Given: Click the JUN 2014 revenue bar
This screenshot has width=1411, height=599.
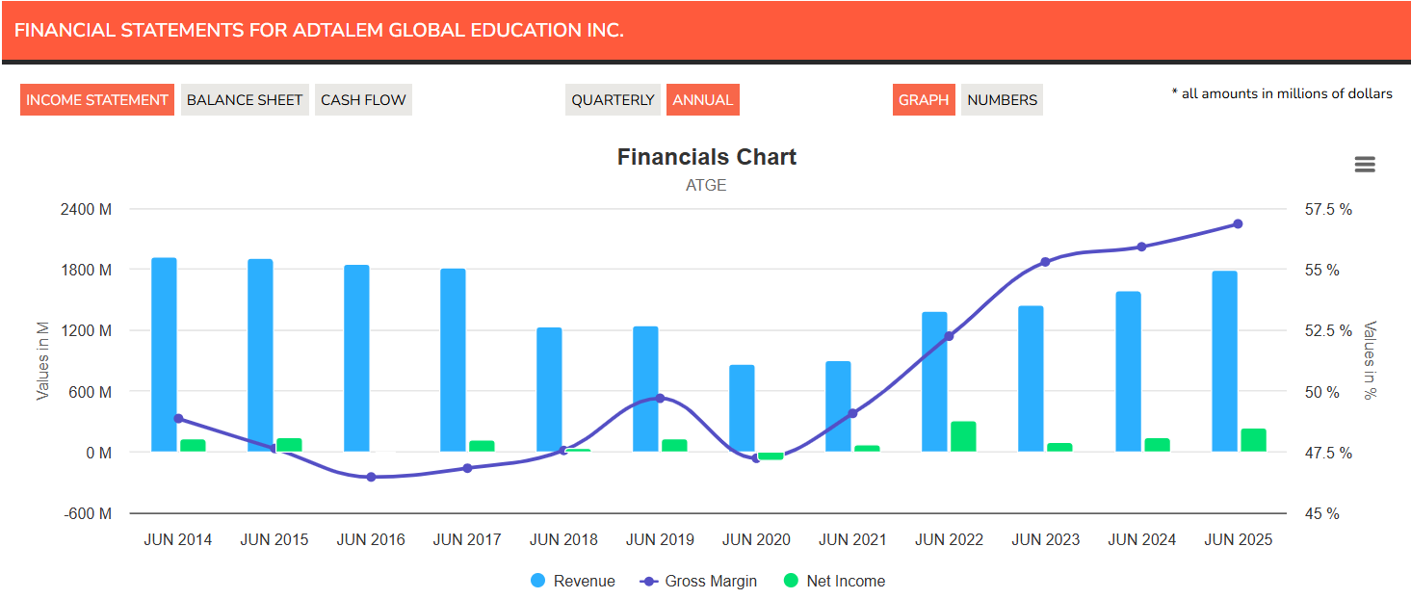Looking at the screenshot, I should tap(164, 354).
